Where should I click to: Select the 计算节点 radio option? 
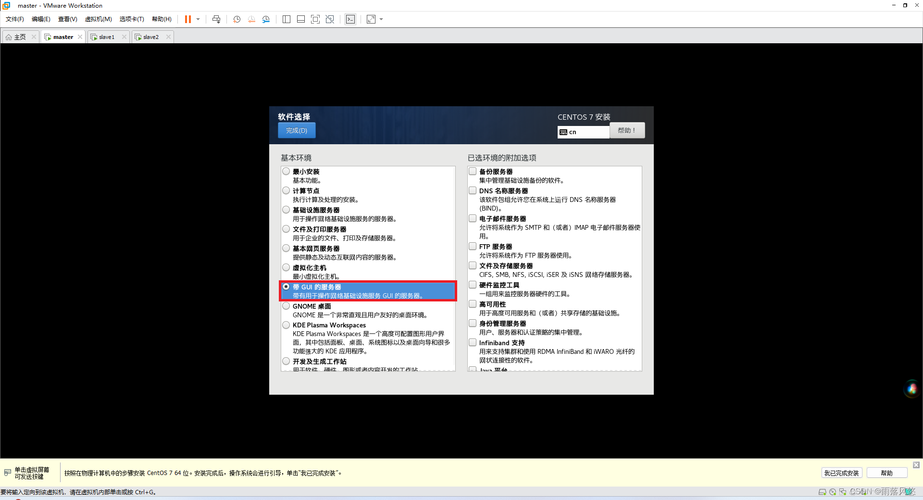click(x=286, y=190)
